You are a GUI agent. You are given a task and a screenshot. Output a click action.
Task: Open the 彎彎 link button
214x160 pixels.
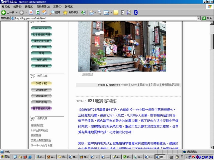41,53
